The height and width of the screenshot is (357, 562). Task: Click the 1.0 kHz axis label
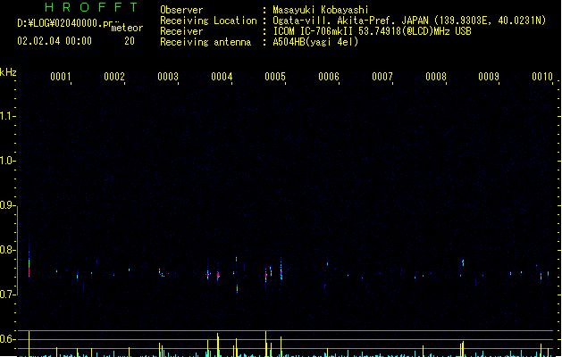7,161
